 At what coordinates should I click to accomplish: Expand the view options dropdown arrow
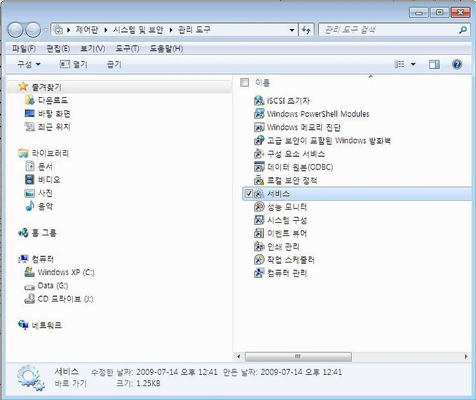click(x=413, y=64)
